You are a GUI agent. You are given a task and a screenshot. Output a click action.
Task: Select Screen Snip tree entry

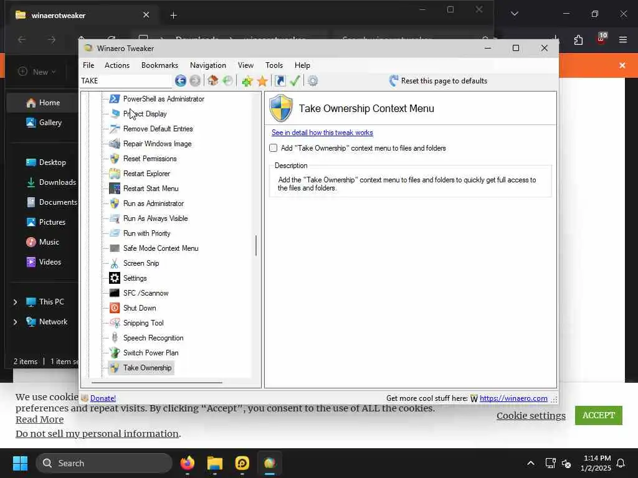pos(141,263)
